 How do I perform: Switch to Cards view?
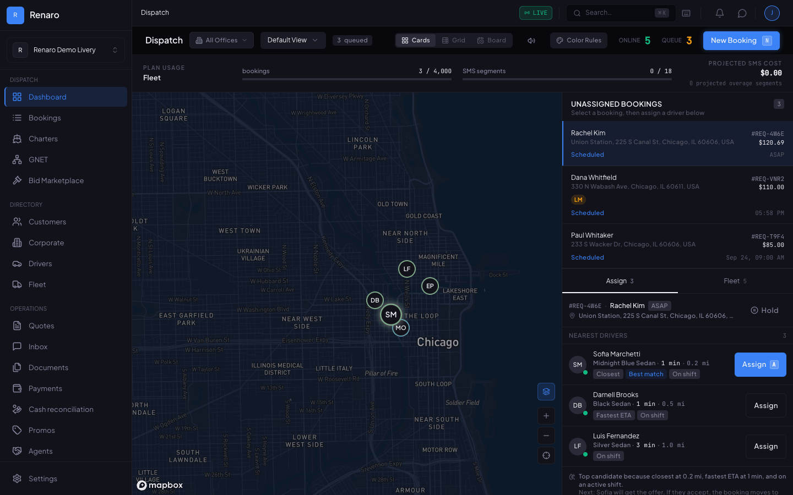click(x=416, y=40)
